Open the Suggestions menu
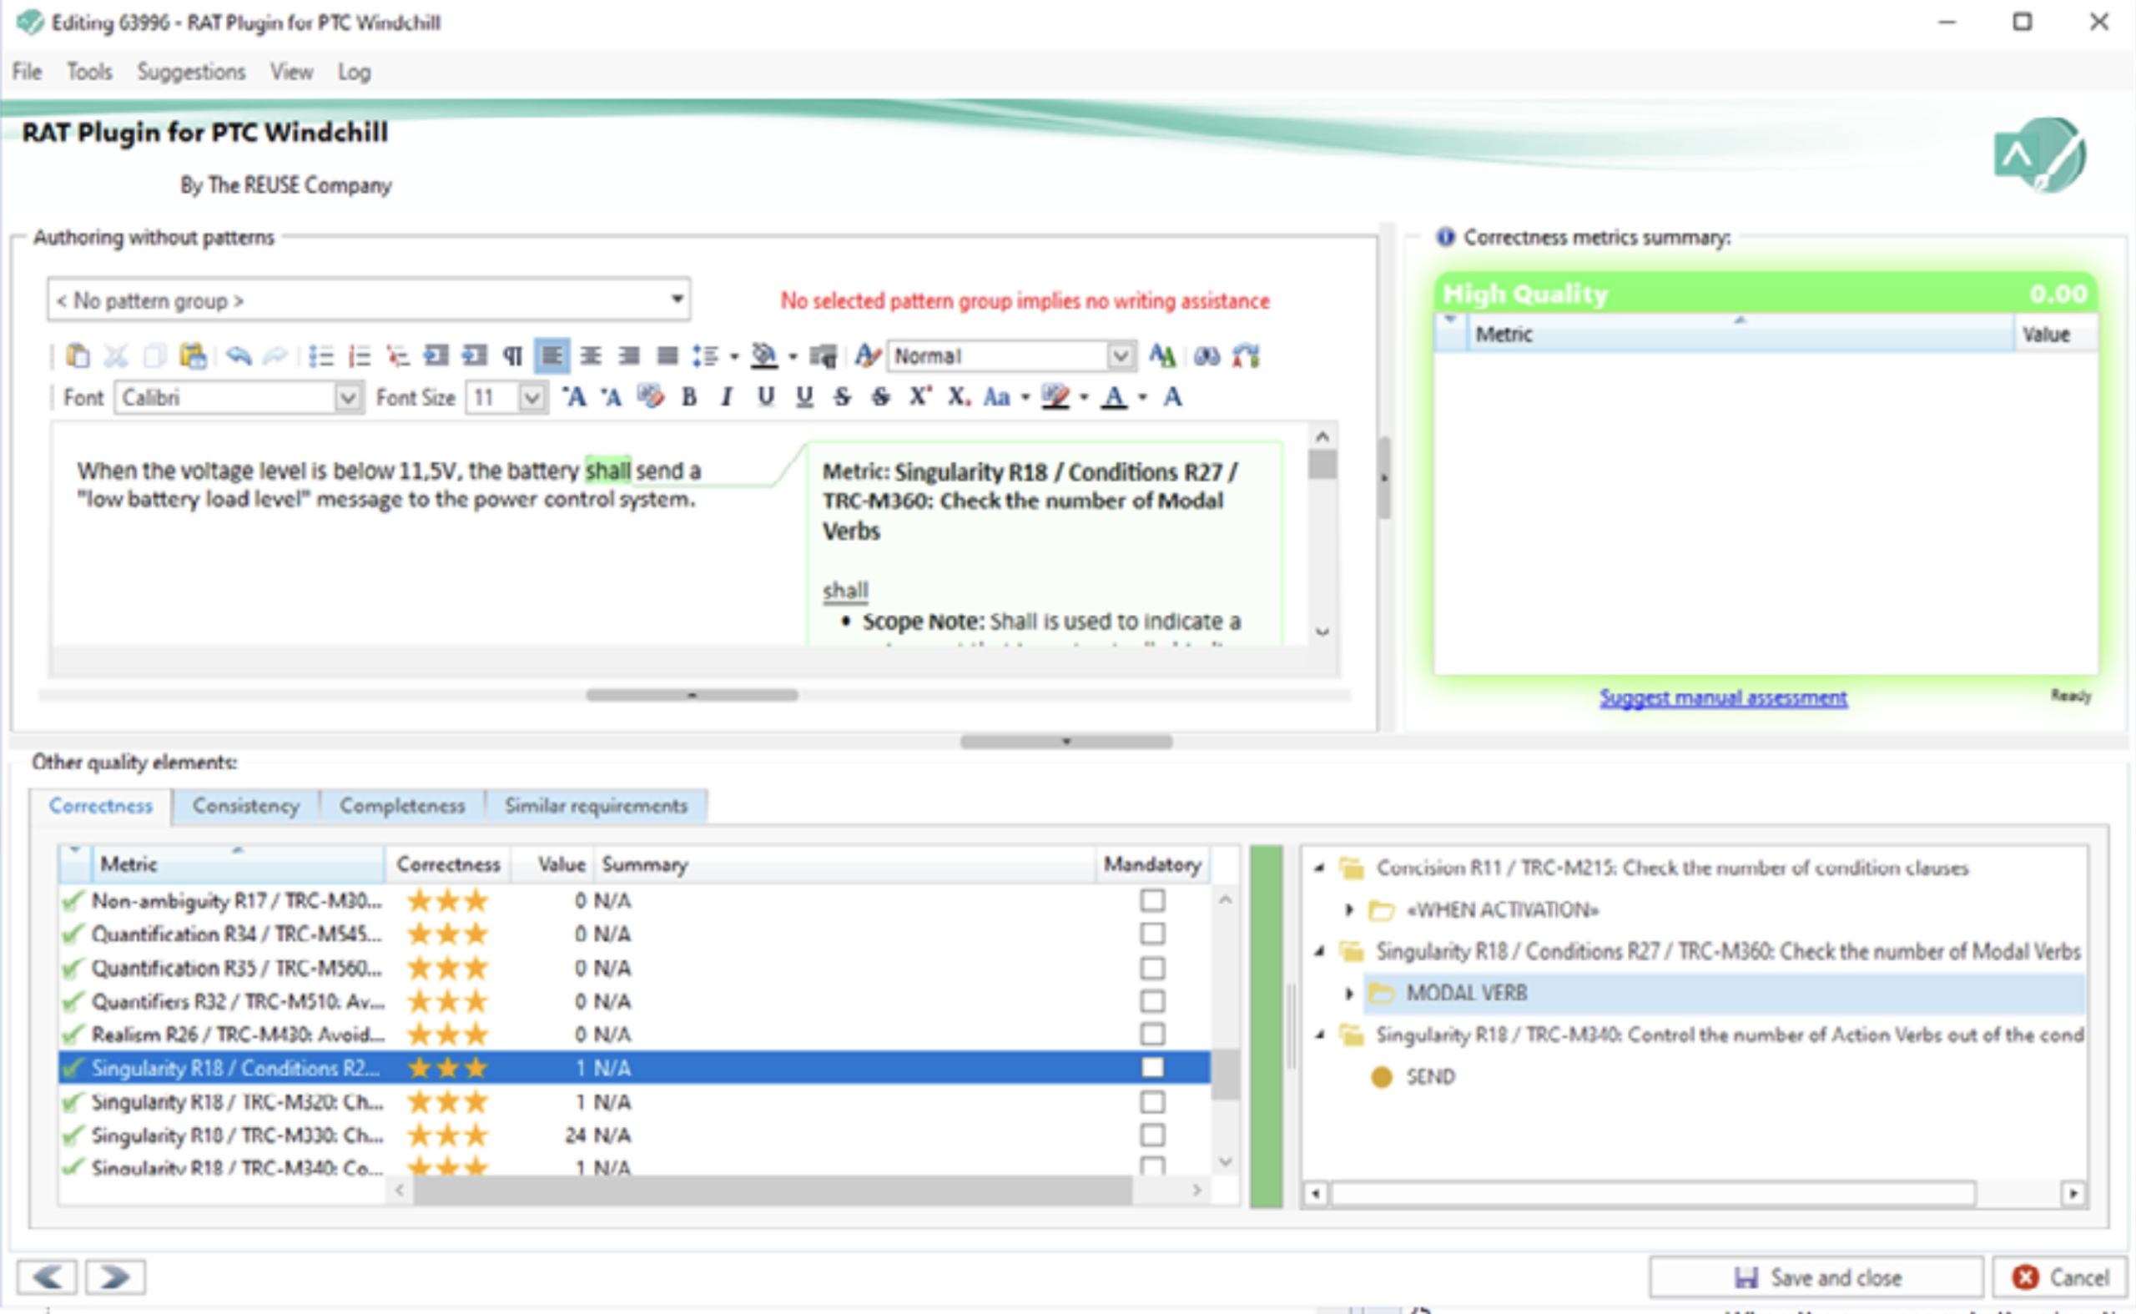Viewport: 2136px width, 1314px height. [x=191, y=72]
